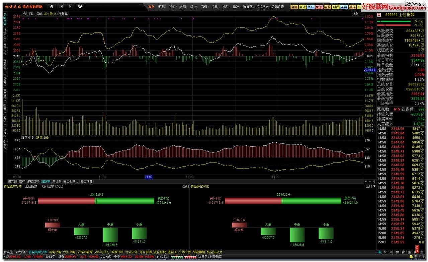Open the 智能解盘 bottom tab
Viewport: 428px width, 262px height.
coord(199,252)
